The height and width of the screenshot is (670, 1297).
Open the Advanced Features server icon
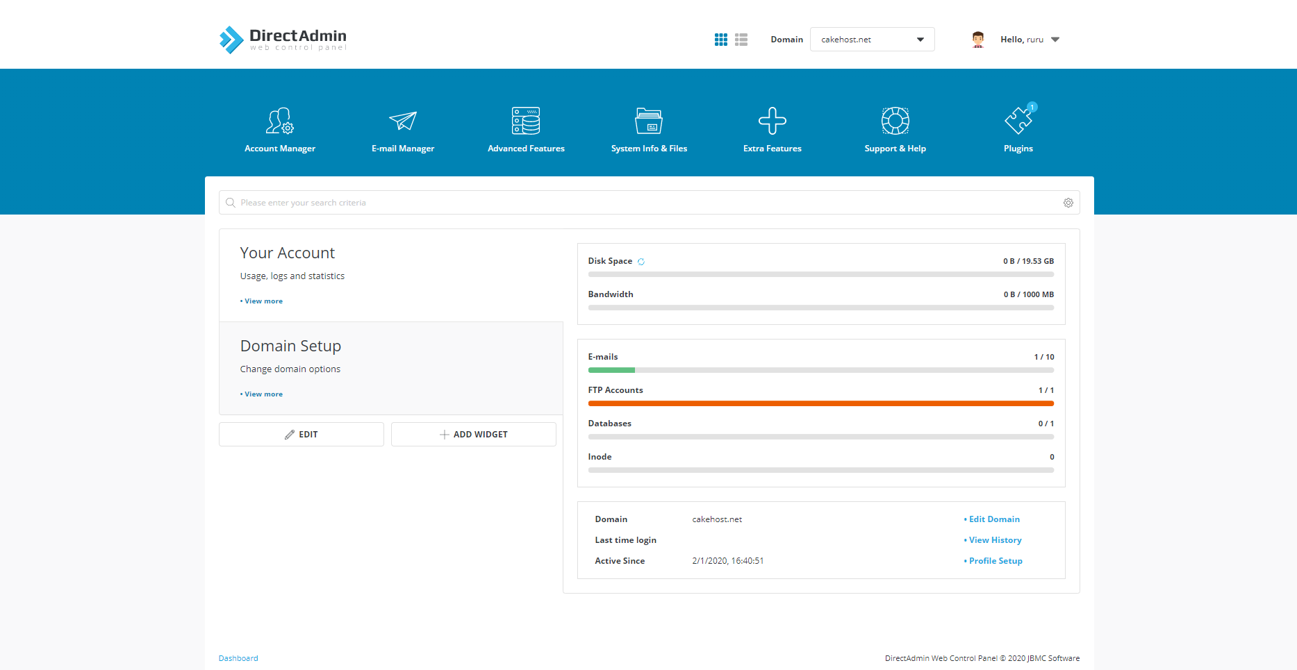click(526, 121)
